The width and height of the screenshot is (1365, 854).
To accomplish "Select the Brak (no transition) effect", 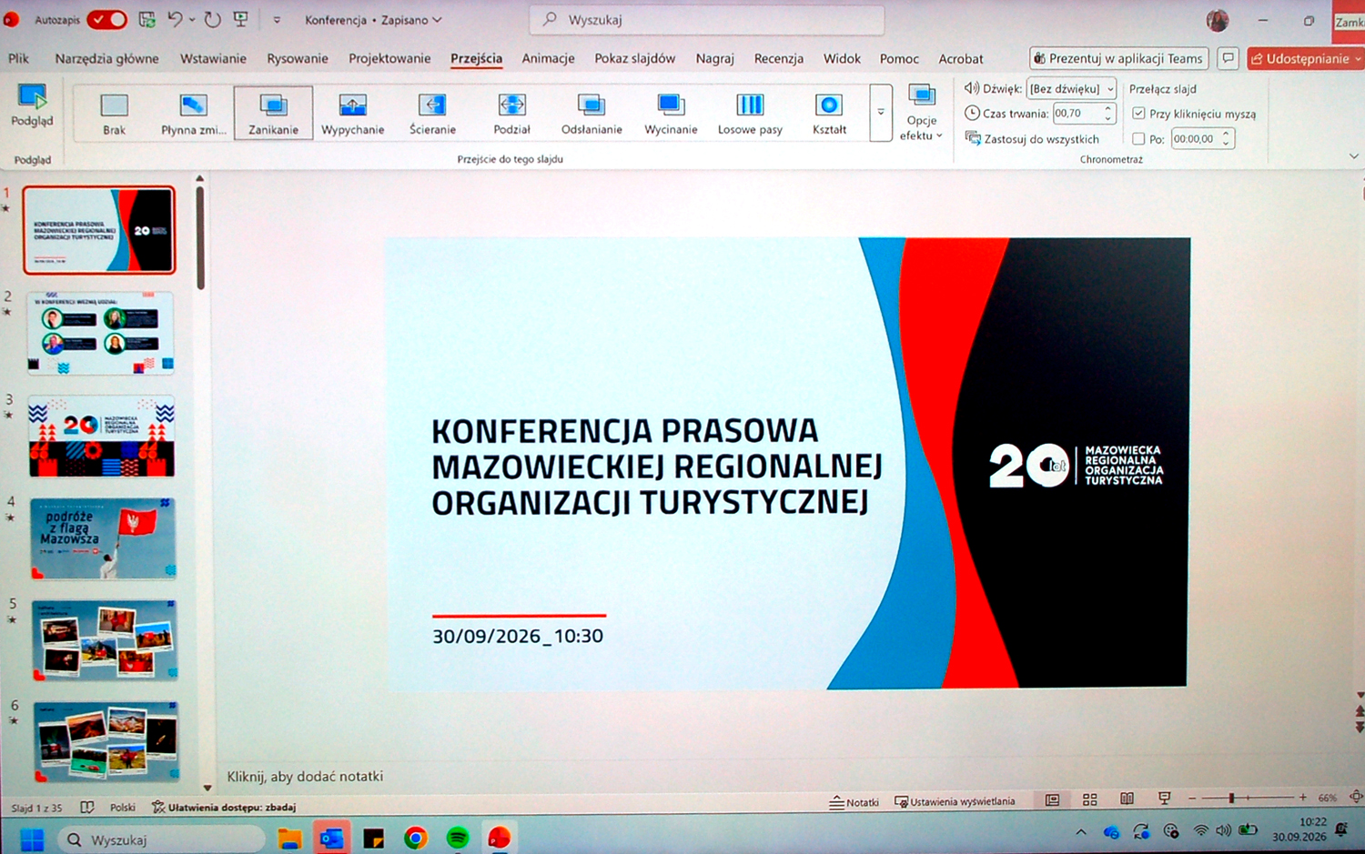I will tap(115, 113).
